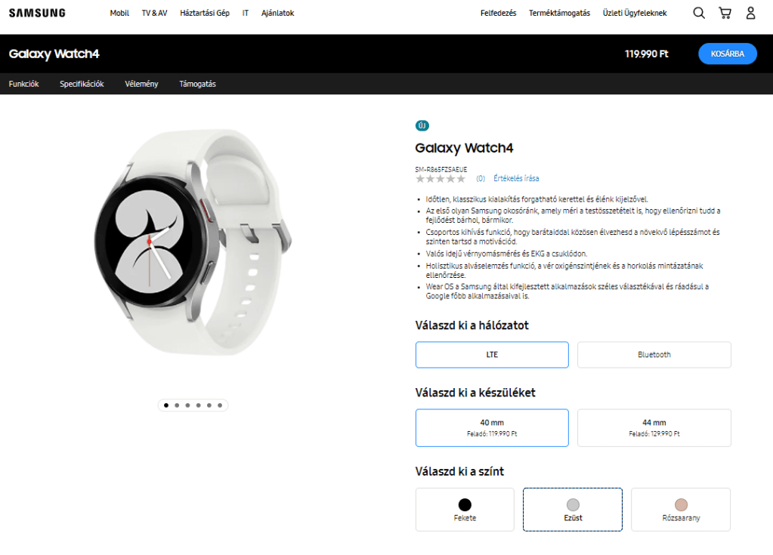Select the LTE network option
This screenshot has height=555, width=773.
click(x=492, y=355)
